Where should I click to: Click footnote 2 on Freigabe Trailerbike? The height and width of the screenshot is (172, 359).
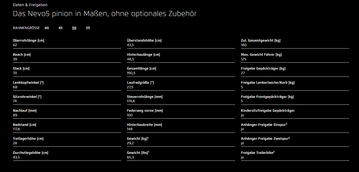(274, 152)
